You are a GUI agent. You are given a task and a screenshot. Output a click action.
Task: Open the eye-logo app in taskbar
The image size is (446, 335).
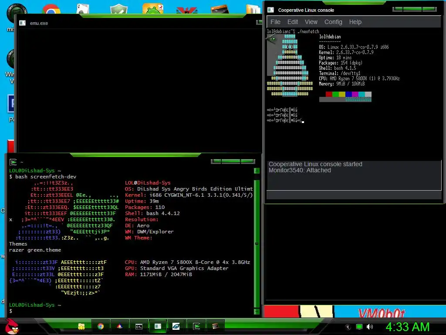click(176, 326)
